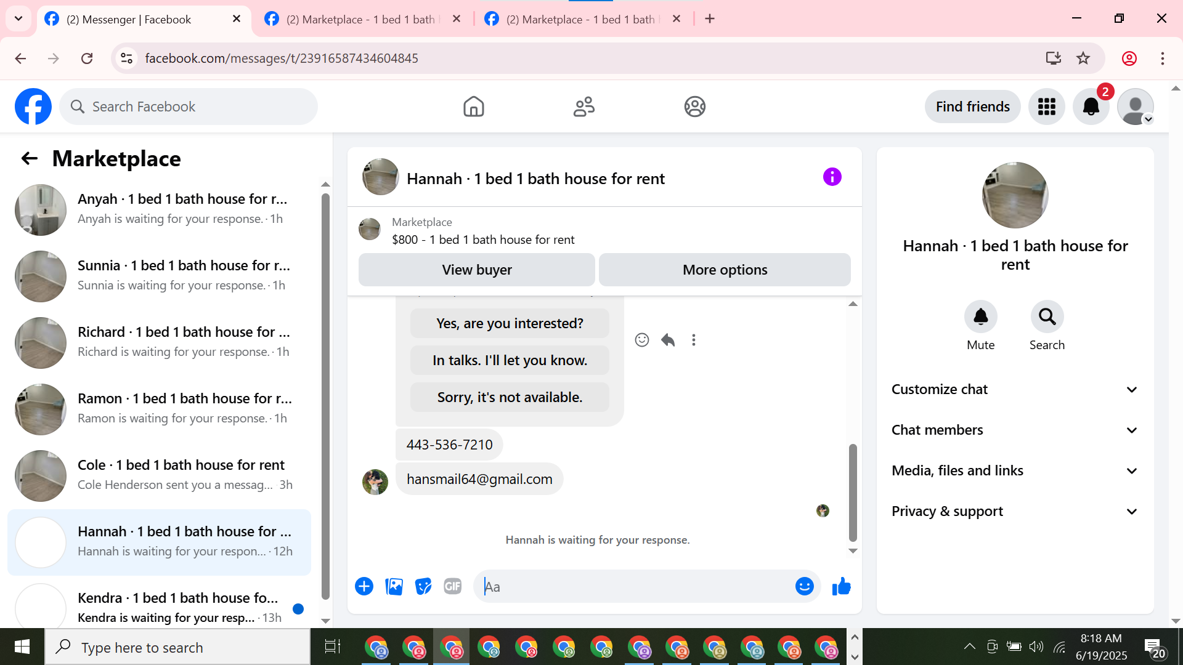
Task: Navigate back in browser history
Action: (x=20, y=58)
